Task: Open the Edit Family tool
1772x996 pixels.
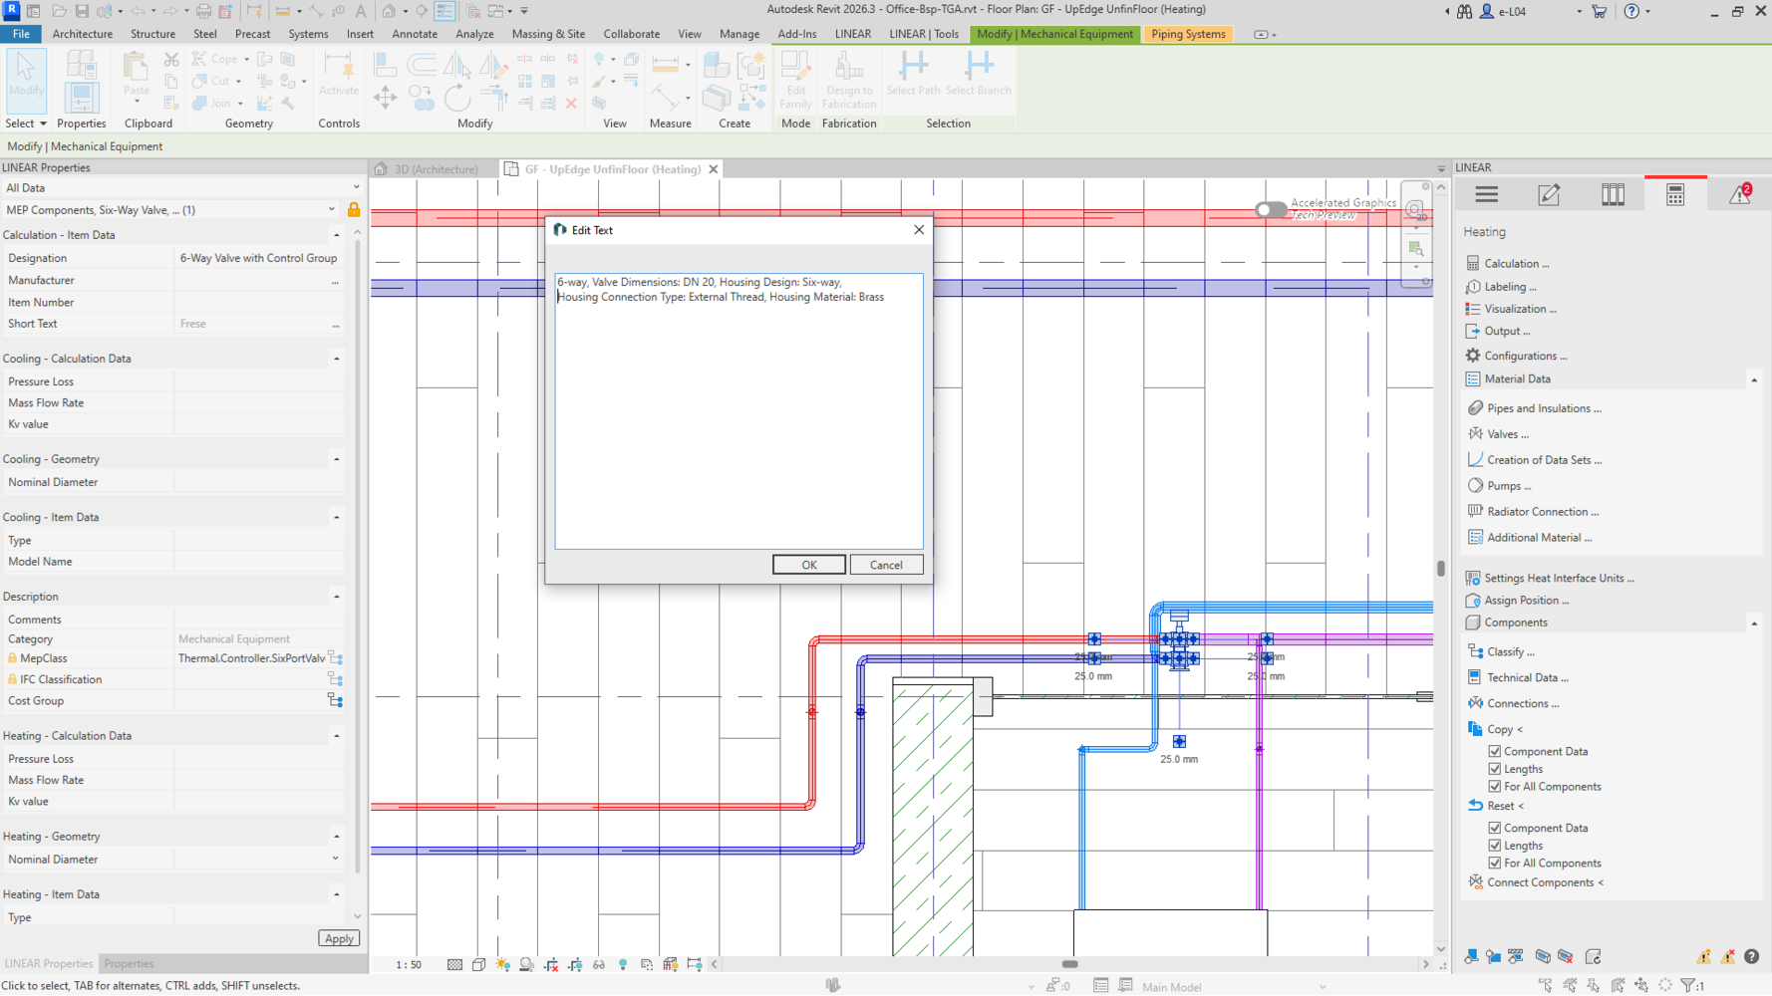Action: [795, 78]
